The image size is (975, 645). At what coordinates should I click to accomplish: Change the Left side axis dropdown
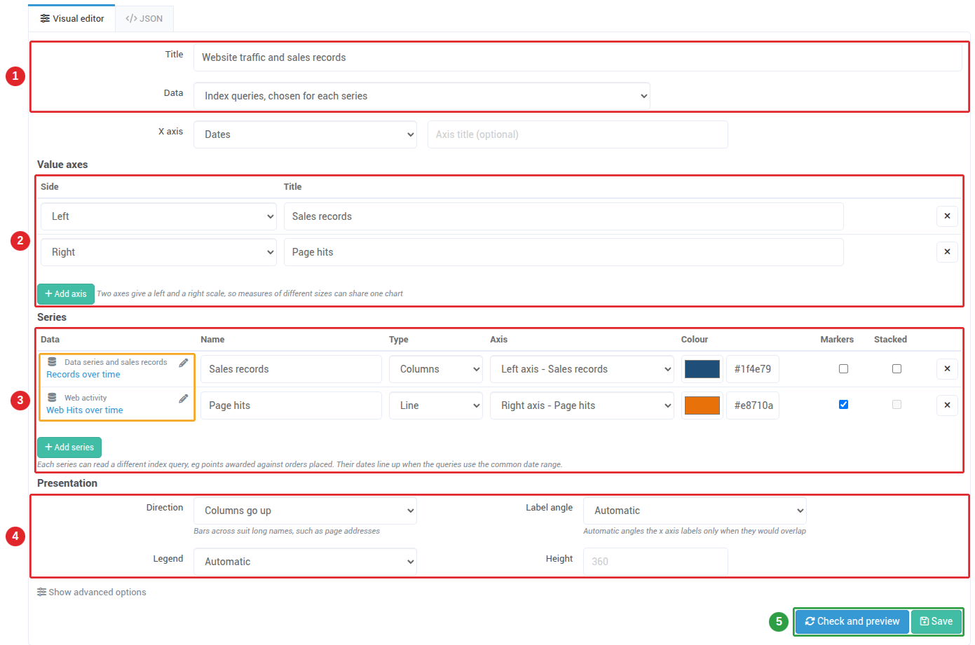point(158,216)
